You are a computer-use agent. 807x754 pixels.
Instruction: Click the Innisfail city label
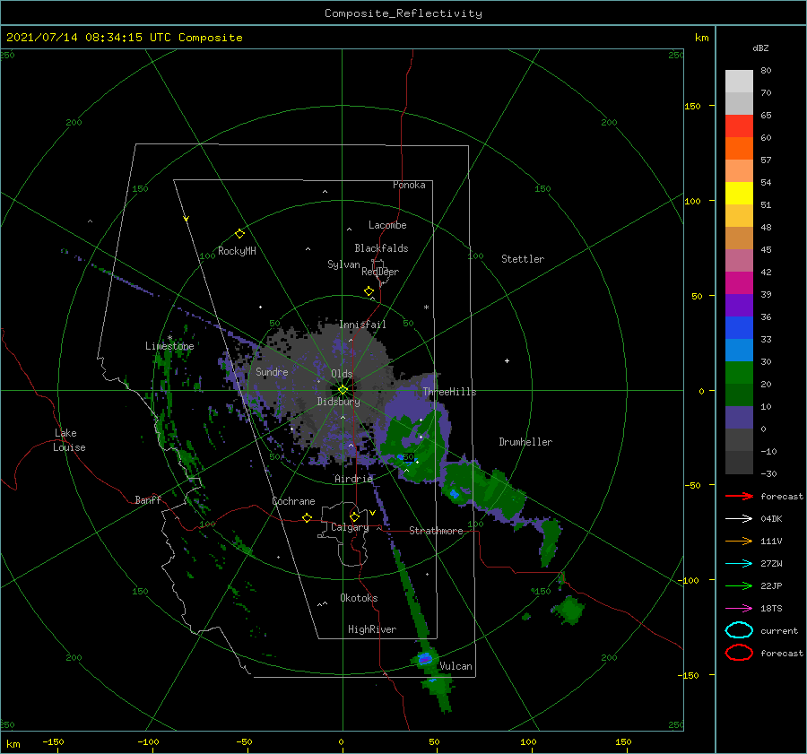(362, 325)
